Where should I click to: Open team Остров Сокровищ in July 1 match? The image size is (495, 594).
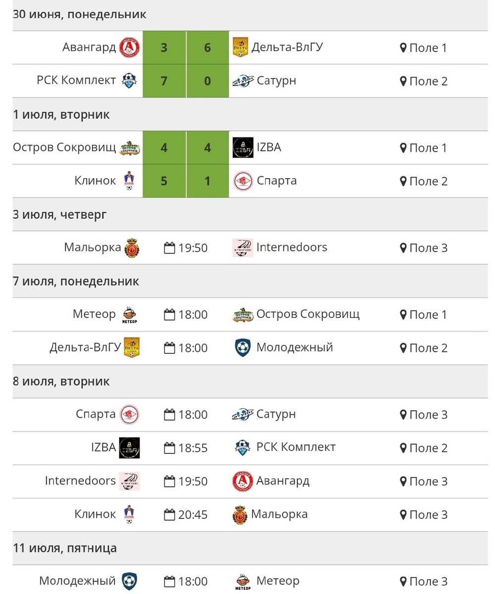point(64,147)
